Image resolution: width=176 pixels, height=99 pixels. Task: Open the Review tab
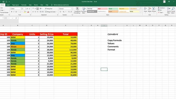(36, 5)
